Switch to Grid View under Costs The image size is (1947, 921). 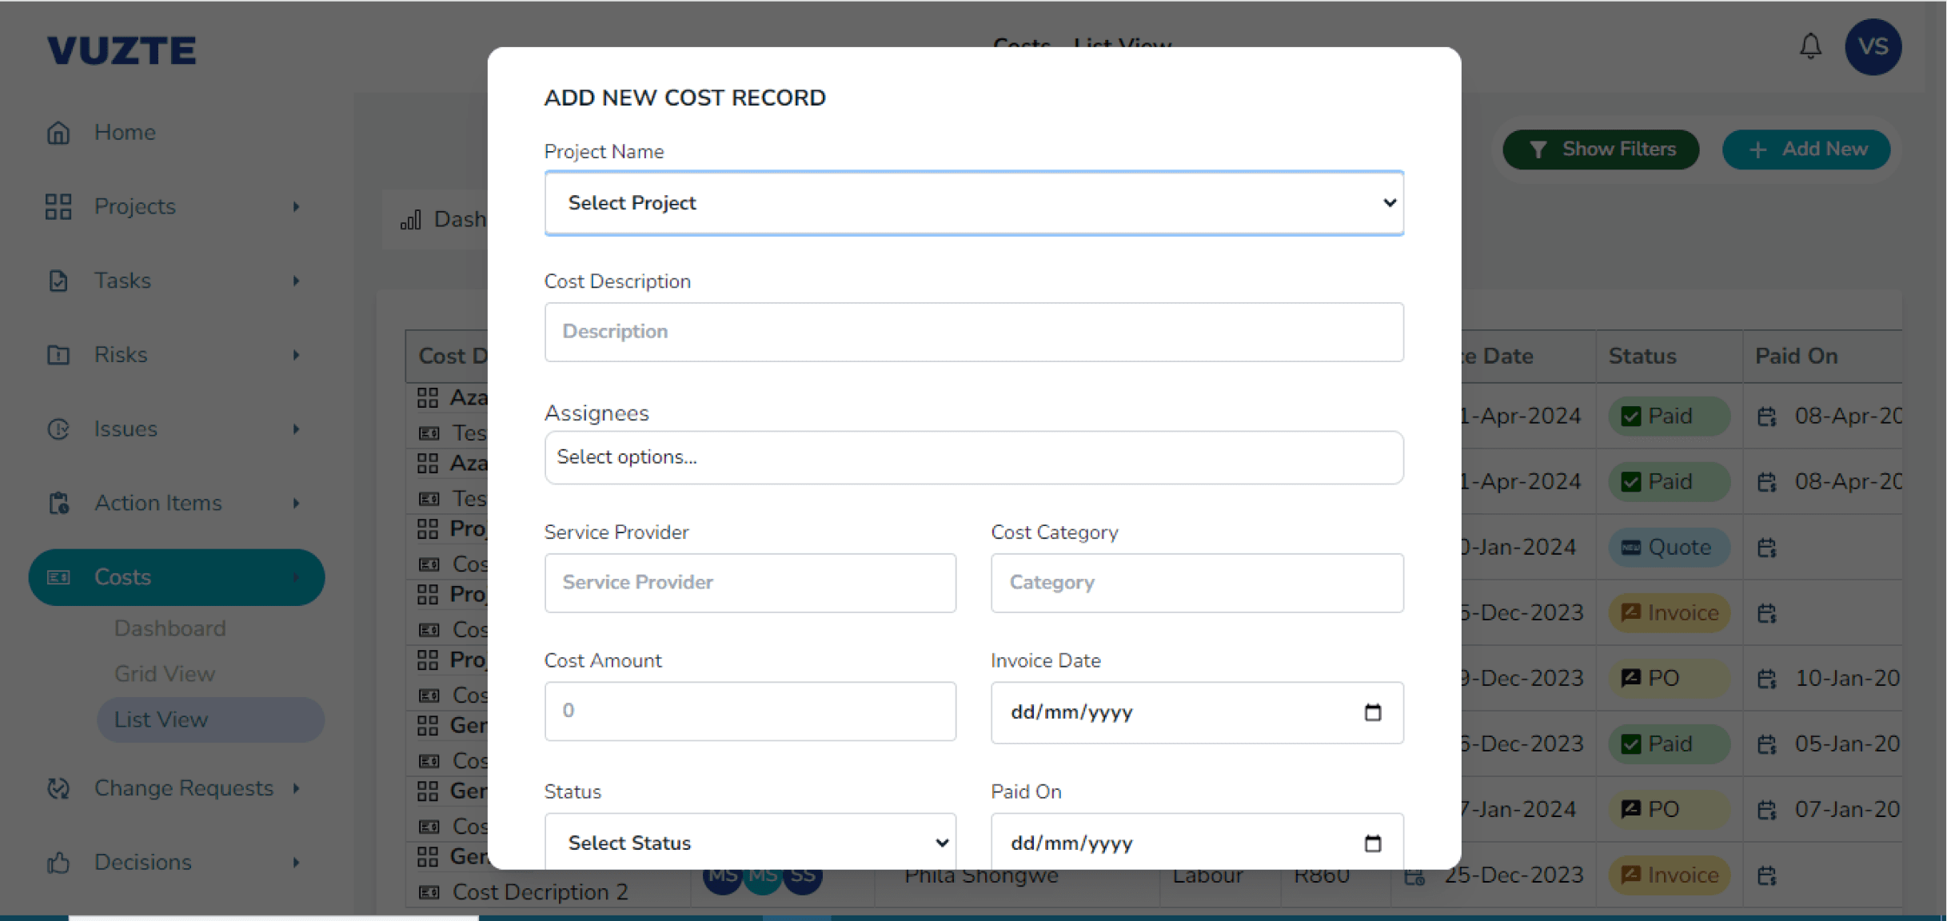tap(164, 673)
